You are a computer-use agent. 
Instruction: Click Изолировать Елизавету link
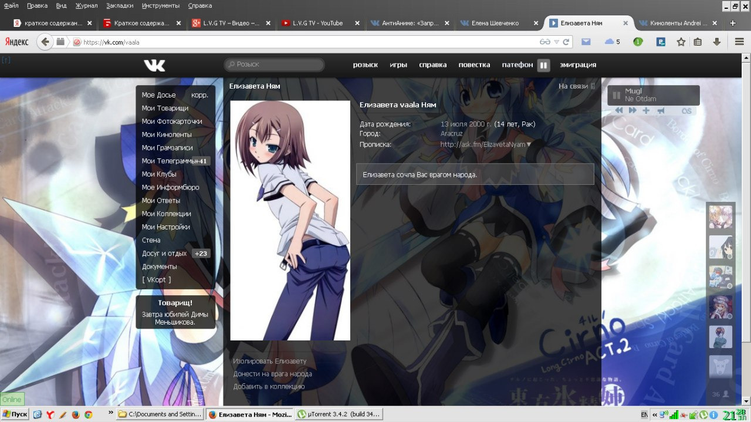270,361
